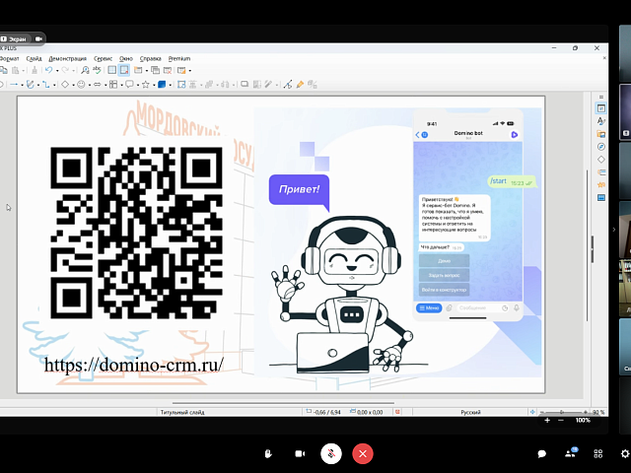Click the Undo arrow icon

(48, 70)
